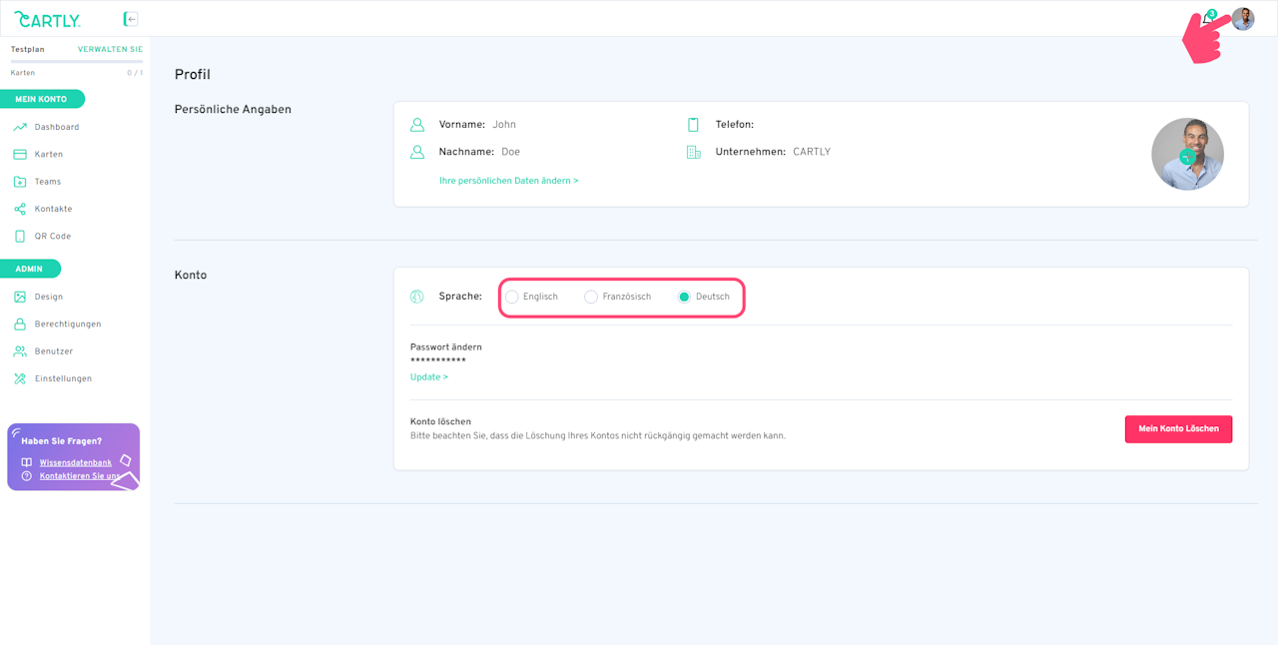This screenshot has width=1278, height=645.
Task: Click the Karten card icon
Action: 20,155
